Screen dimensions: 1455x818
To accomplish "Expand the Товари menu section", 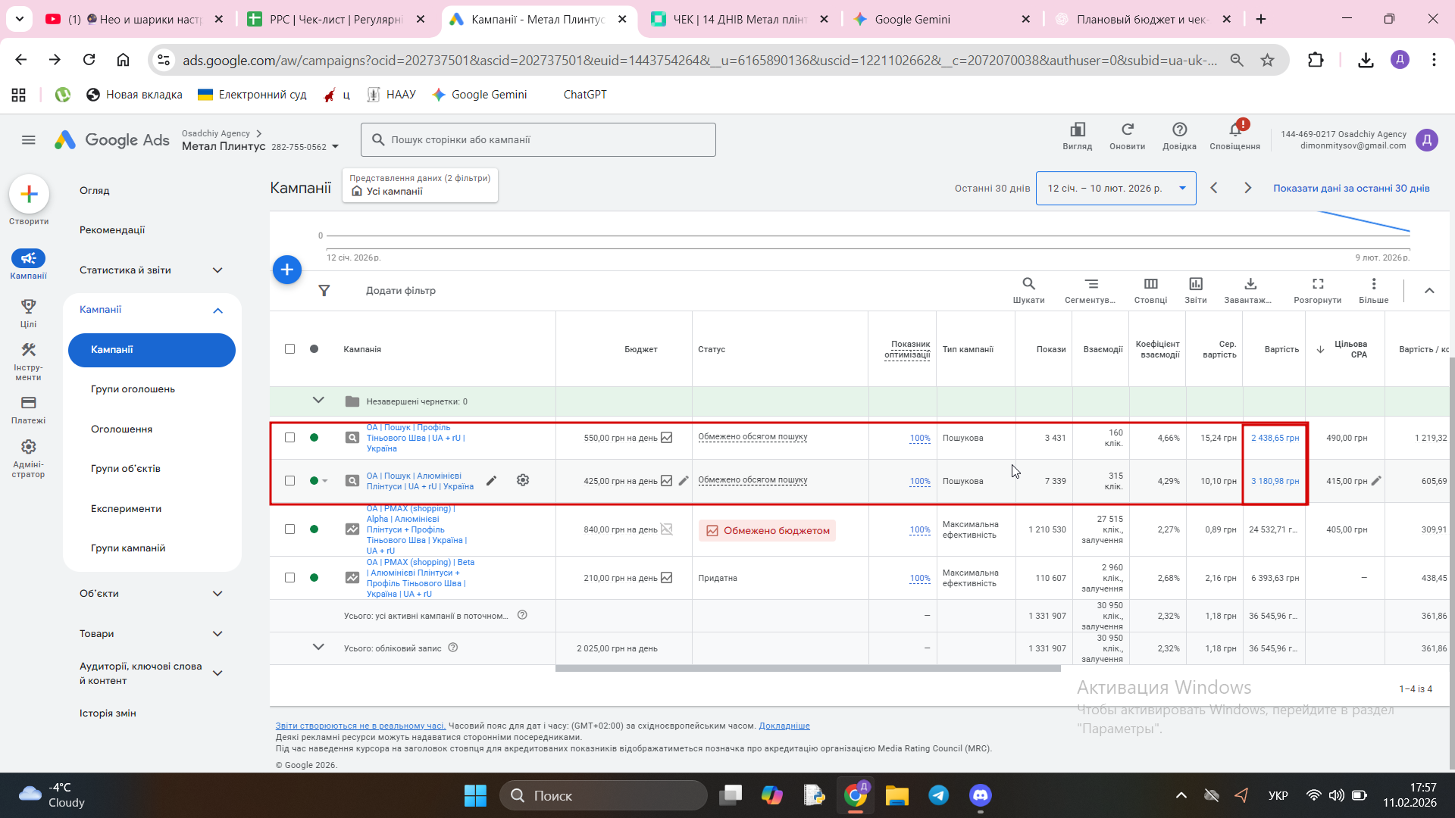I will click(217, 634).
